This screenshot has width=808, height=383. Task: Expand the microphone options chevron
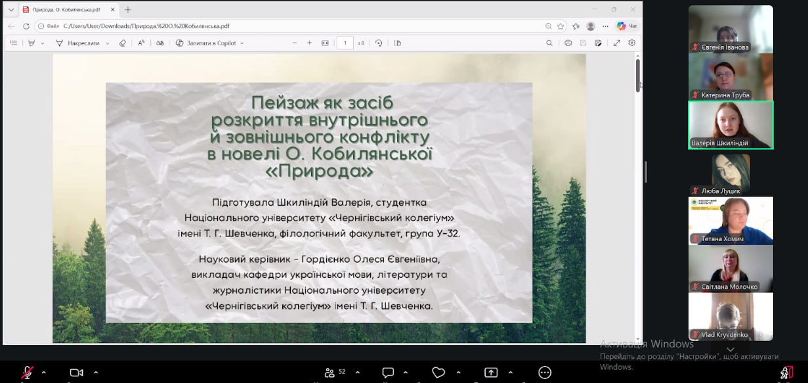tap(44, 372)
